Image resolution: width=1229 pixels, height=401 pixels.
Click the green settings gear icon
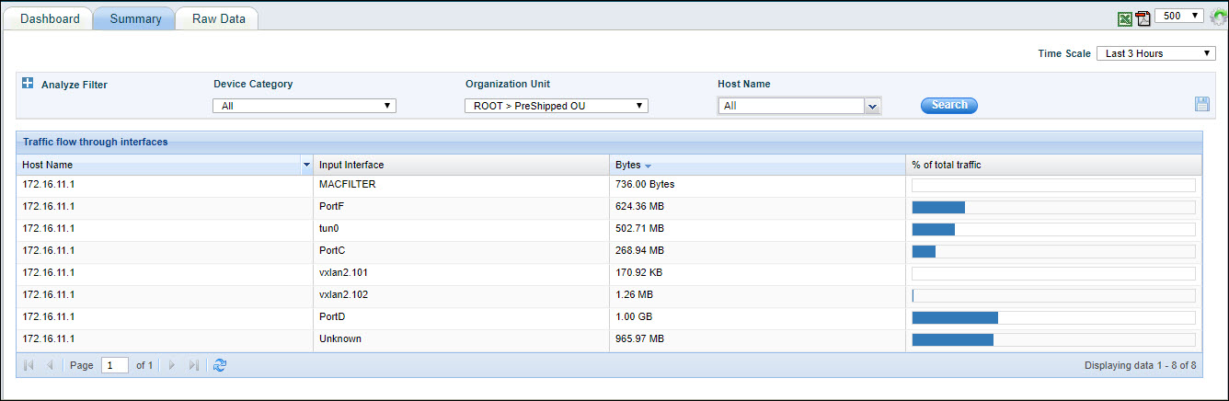pyautogui.click(x=1219, y=17)
